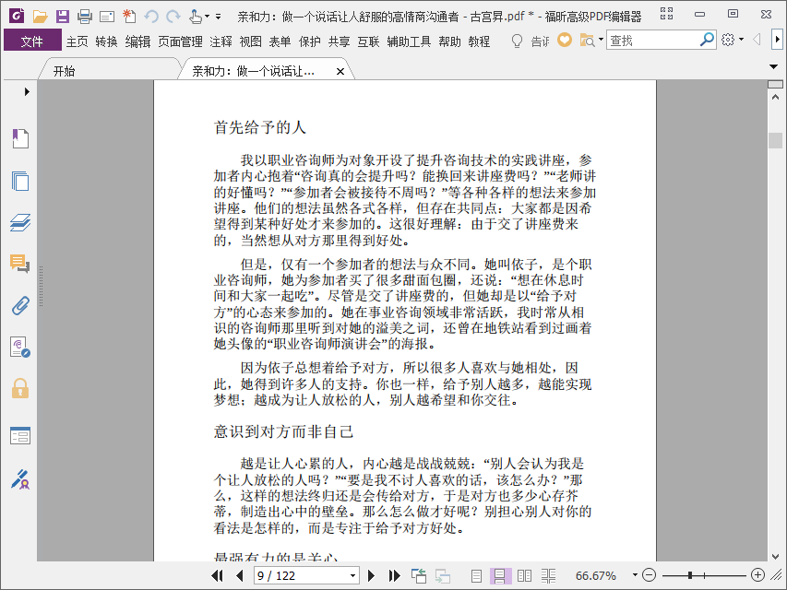
Task: Open the Security settings lock panel
Action: coord(20,389)
